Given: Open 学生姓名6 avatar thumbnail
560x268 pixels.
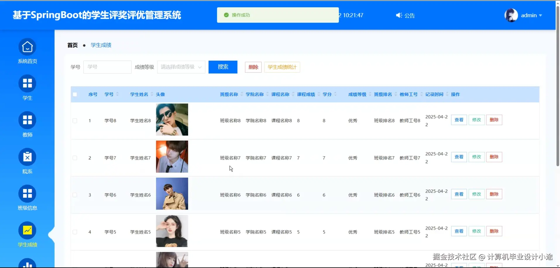Looking at the screenshot, I should 172,194.
